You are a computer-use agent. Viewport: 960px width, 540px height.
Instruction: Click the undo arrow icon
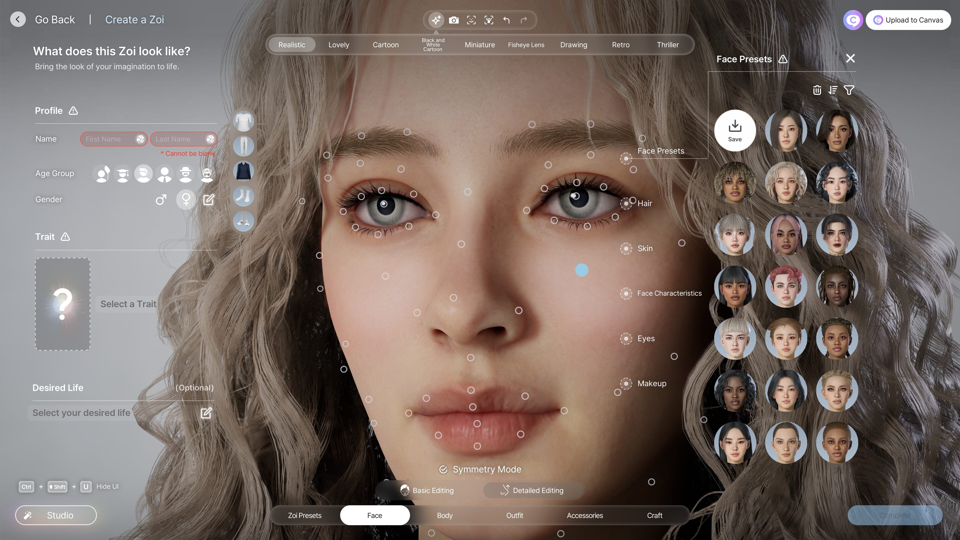pos(506,20)
